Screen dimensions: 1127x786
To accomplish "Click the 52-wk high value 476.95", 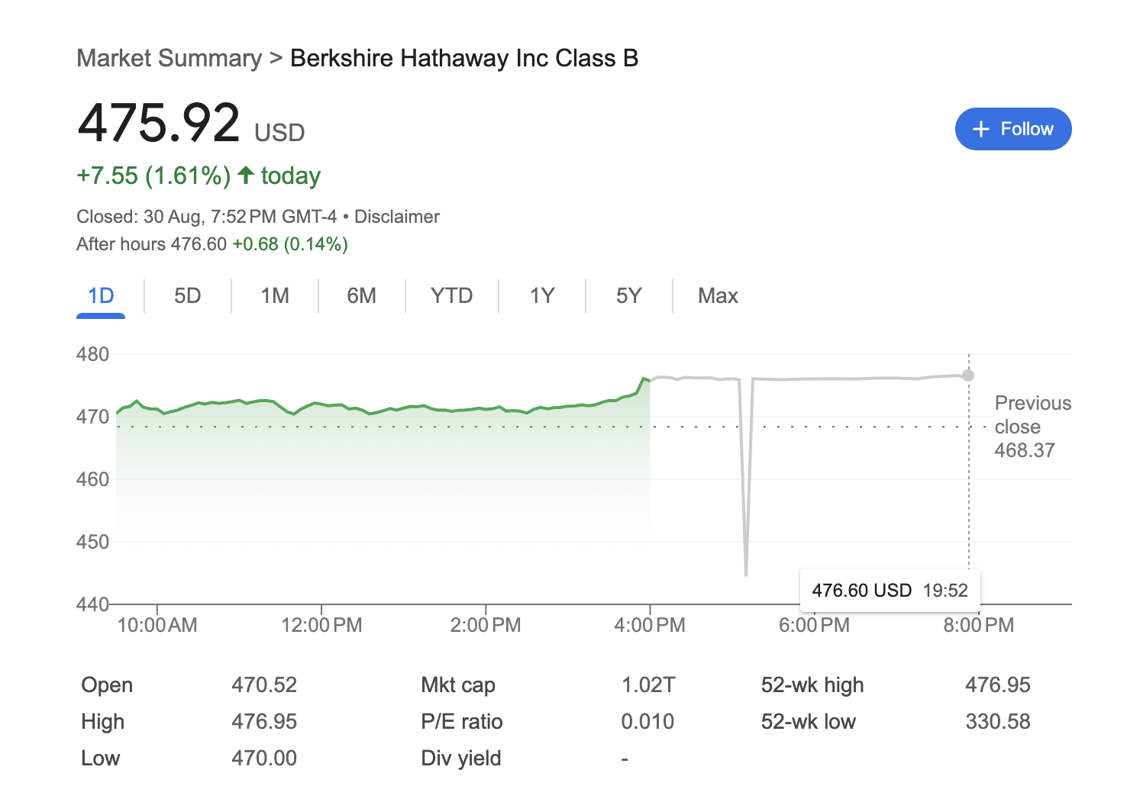I will [x=998, y=685].
